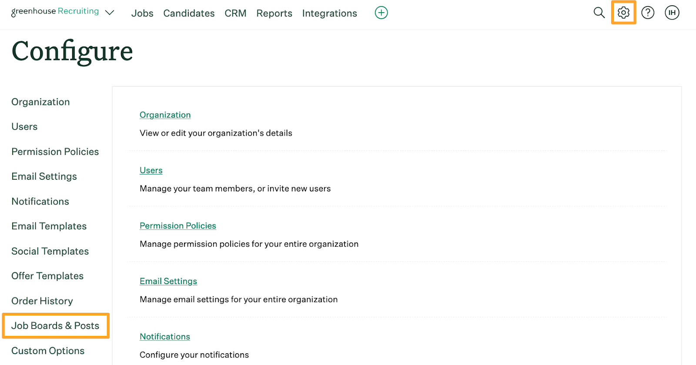Follow the Permission Policies link in main panel
Viewport: 696px width, 365px height.
(x=177, y=226)
